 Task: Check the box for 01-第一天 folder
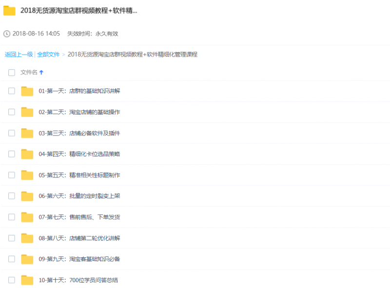pos(12,91)
